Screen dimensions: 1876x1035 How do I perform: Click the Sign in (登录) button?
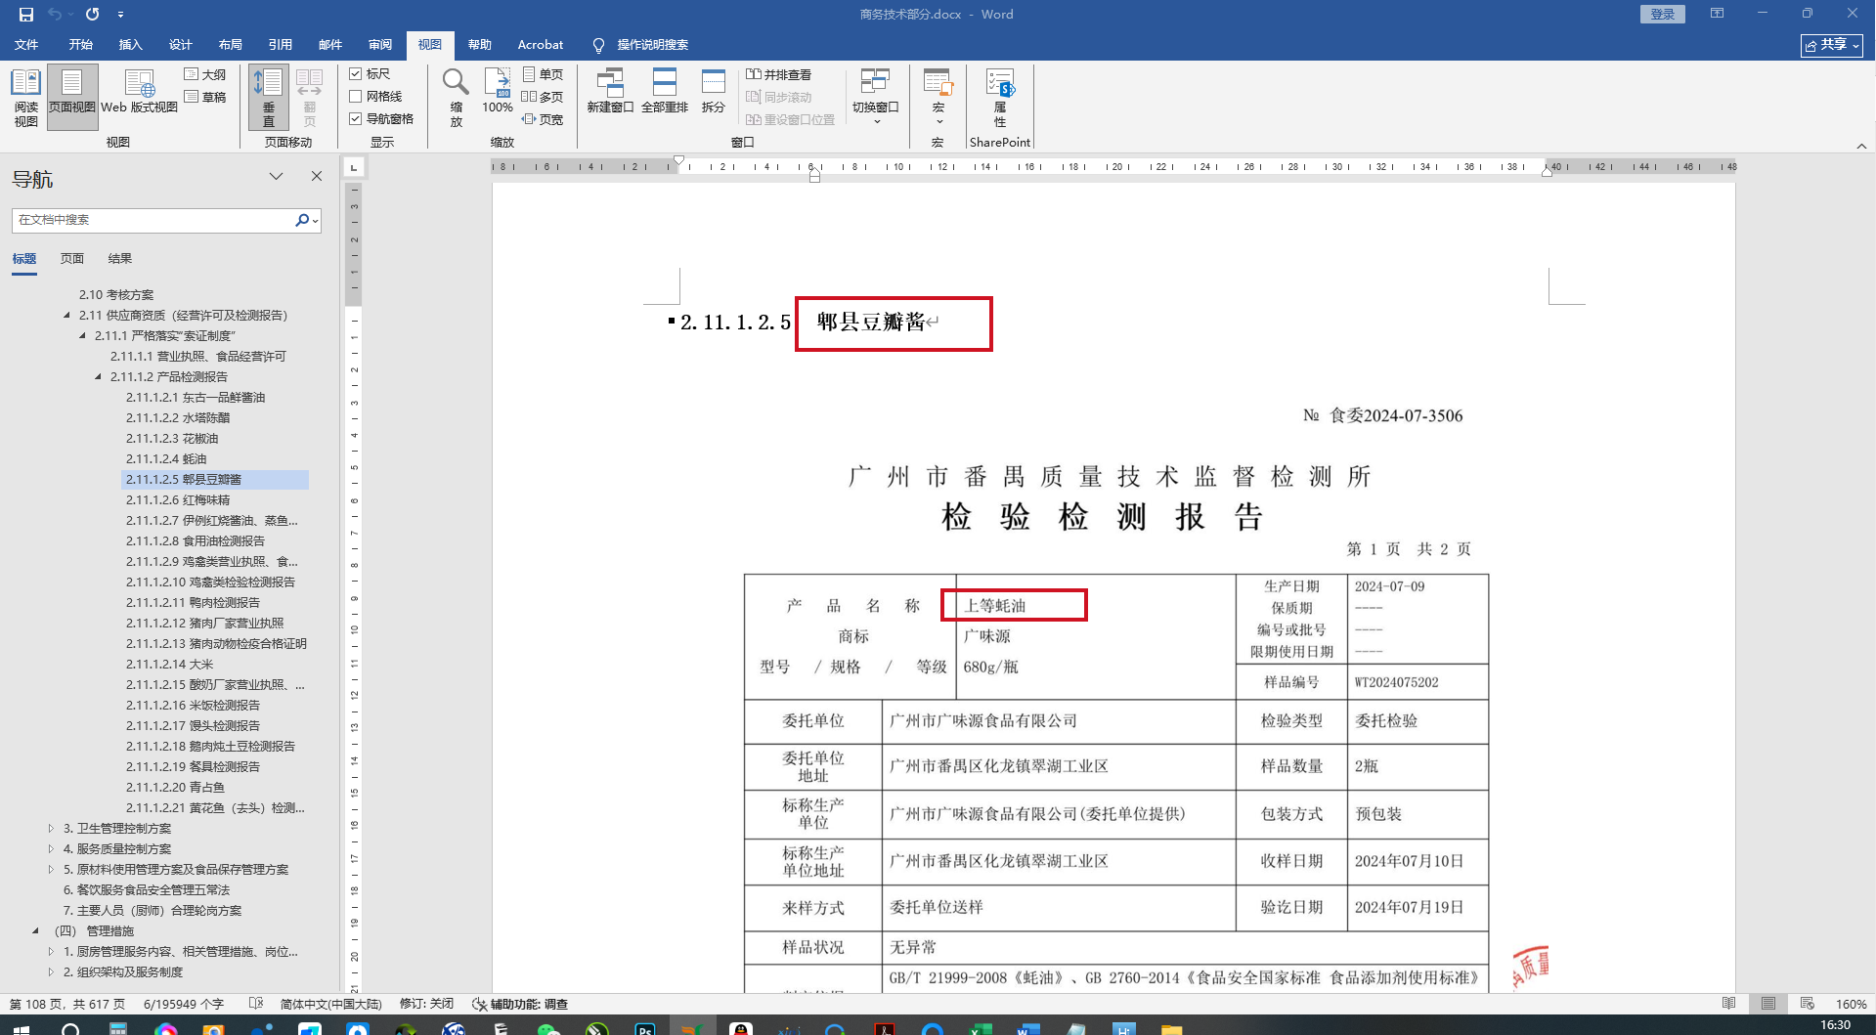click(x=1662, y=14)
